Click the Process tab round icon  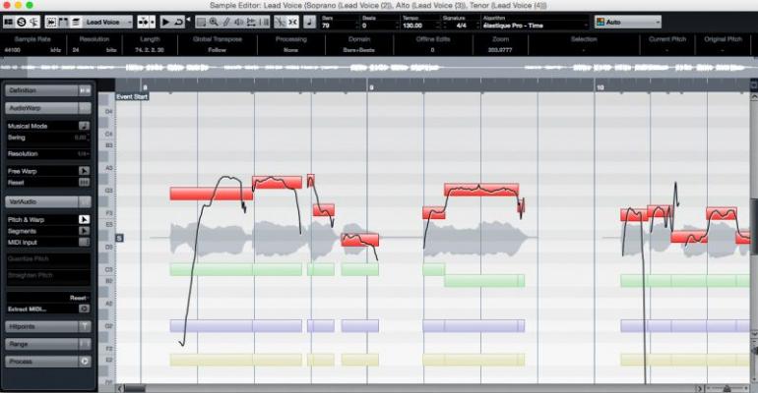85,362
